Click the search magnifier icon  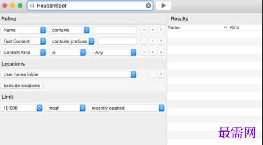[x=32, y=6]
